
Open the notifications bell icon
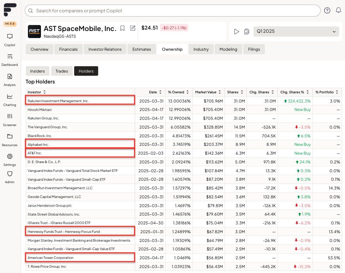[338, 10]
